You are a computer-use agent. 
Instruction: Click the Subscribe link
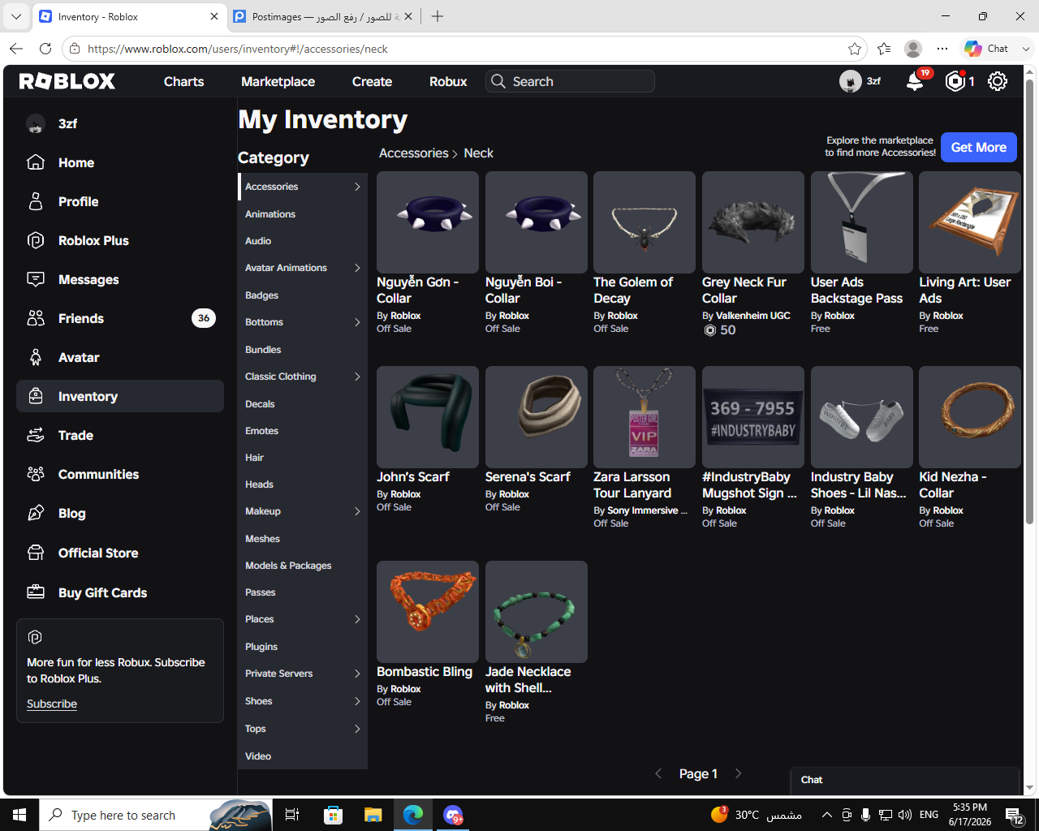point(52,704)
